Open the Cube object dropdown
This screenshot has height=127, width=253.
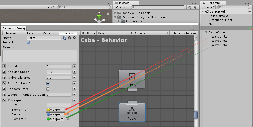click(x=115, y=33)
